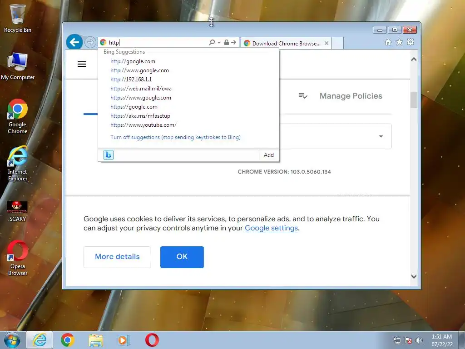
Task: Select suggestion http://google.com
Action: tap(133, 61)
